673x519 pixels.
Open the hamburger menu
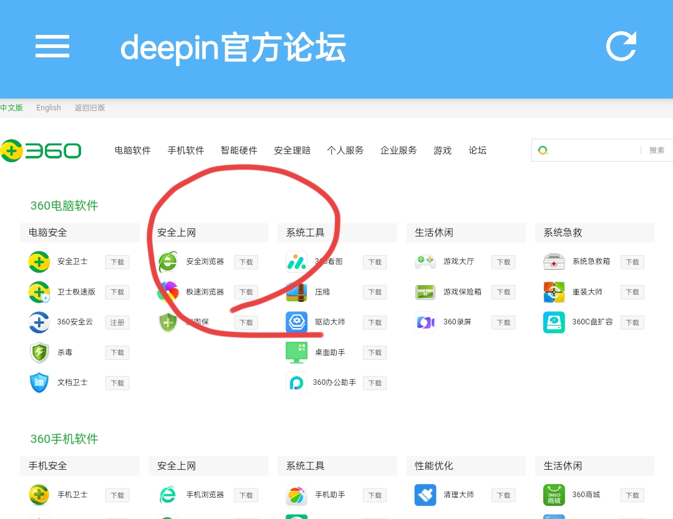[52, 46]
